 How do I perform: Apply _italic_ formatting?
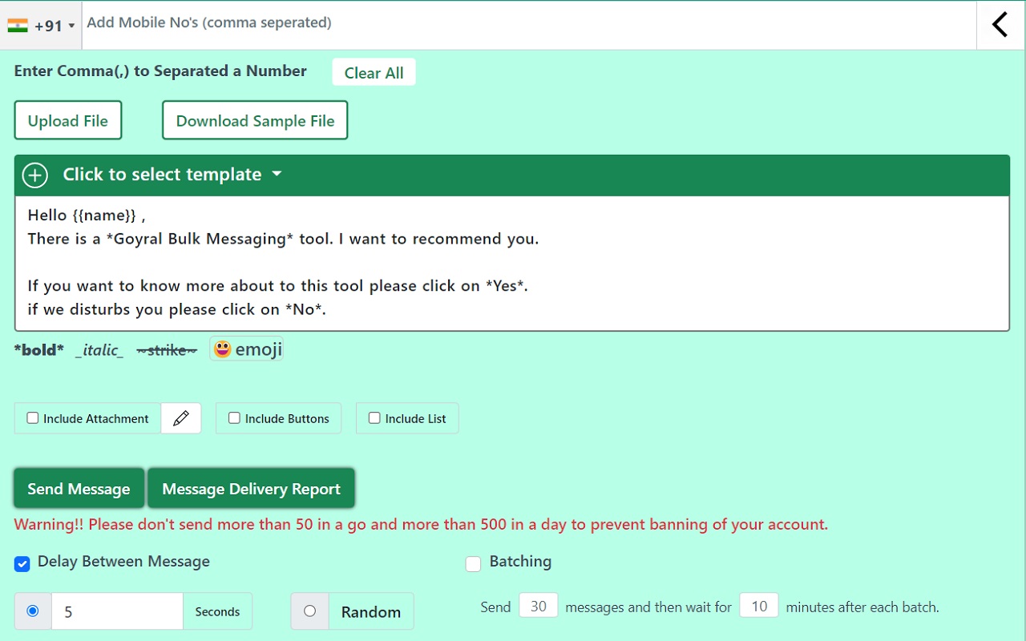(99, 350)
